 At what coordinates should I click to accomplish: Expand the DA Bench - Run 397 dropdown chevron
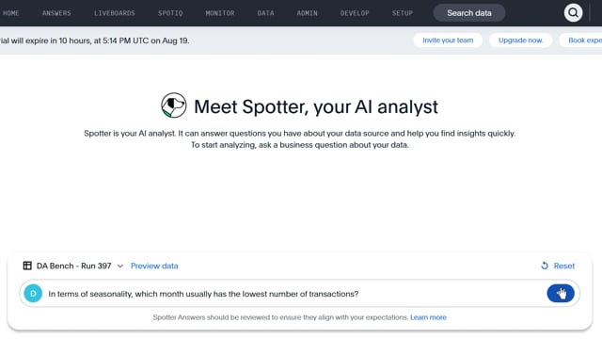(119, 266)
